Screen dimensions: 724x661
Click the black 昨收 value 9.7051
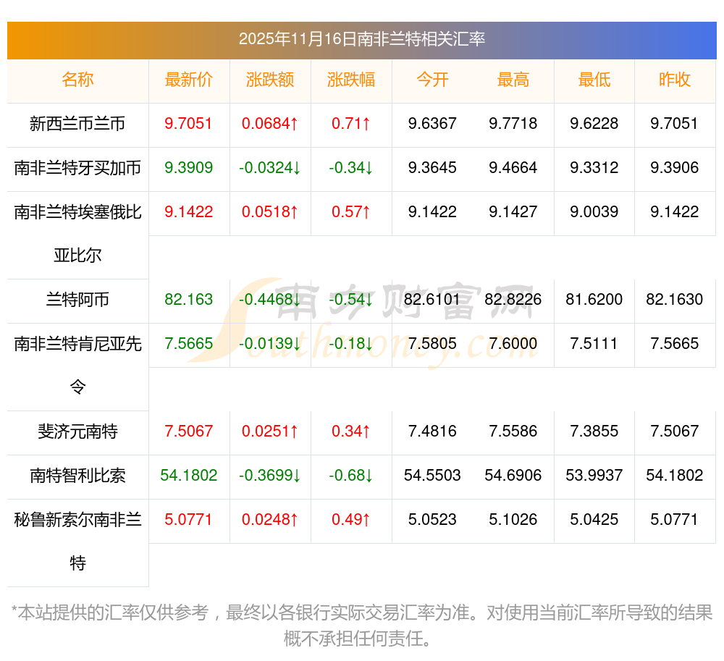[x=675, y=124]
